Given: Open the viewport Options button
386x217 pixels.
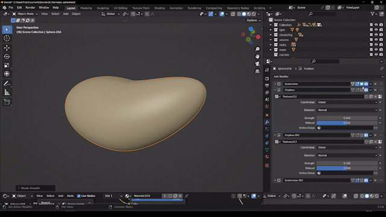Looking at the screenshot, I should tap(253, 20).
